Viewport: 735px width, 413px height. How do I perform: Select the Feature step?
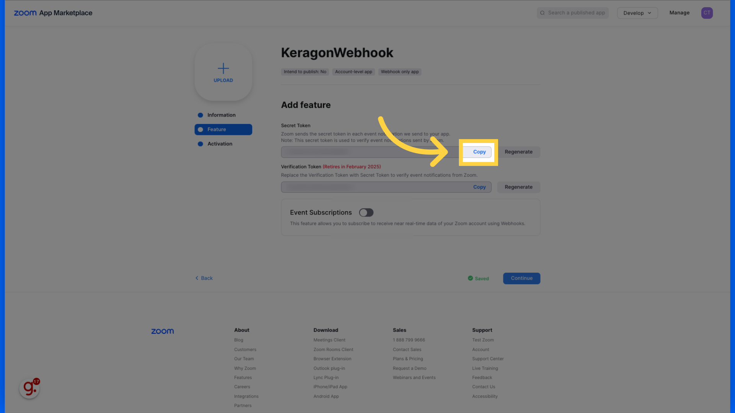coord(223,130)
